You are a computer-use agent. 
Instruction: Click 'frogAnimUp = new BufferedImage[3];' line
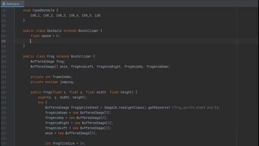point(76,118)
